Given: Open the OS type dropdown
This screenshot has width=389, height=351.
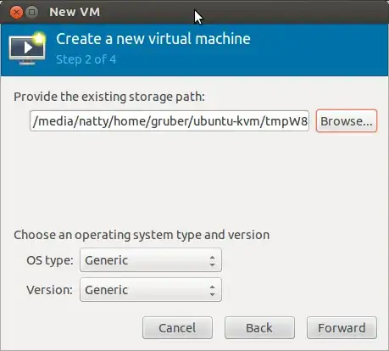Looking at the screenshot, I should (151, 260).
